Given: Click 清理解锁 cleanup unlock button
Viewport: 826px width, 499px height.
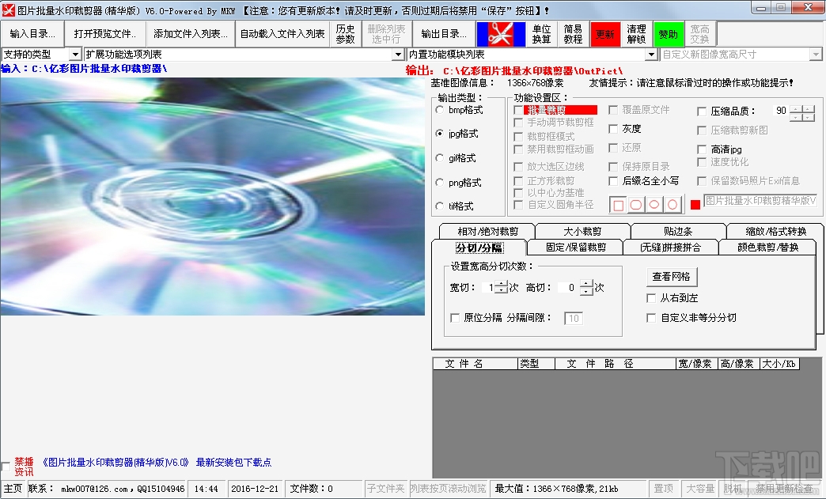Looking at the screenshot, I should (x=636, y=34).
